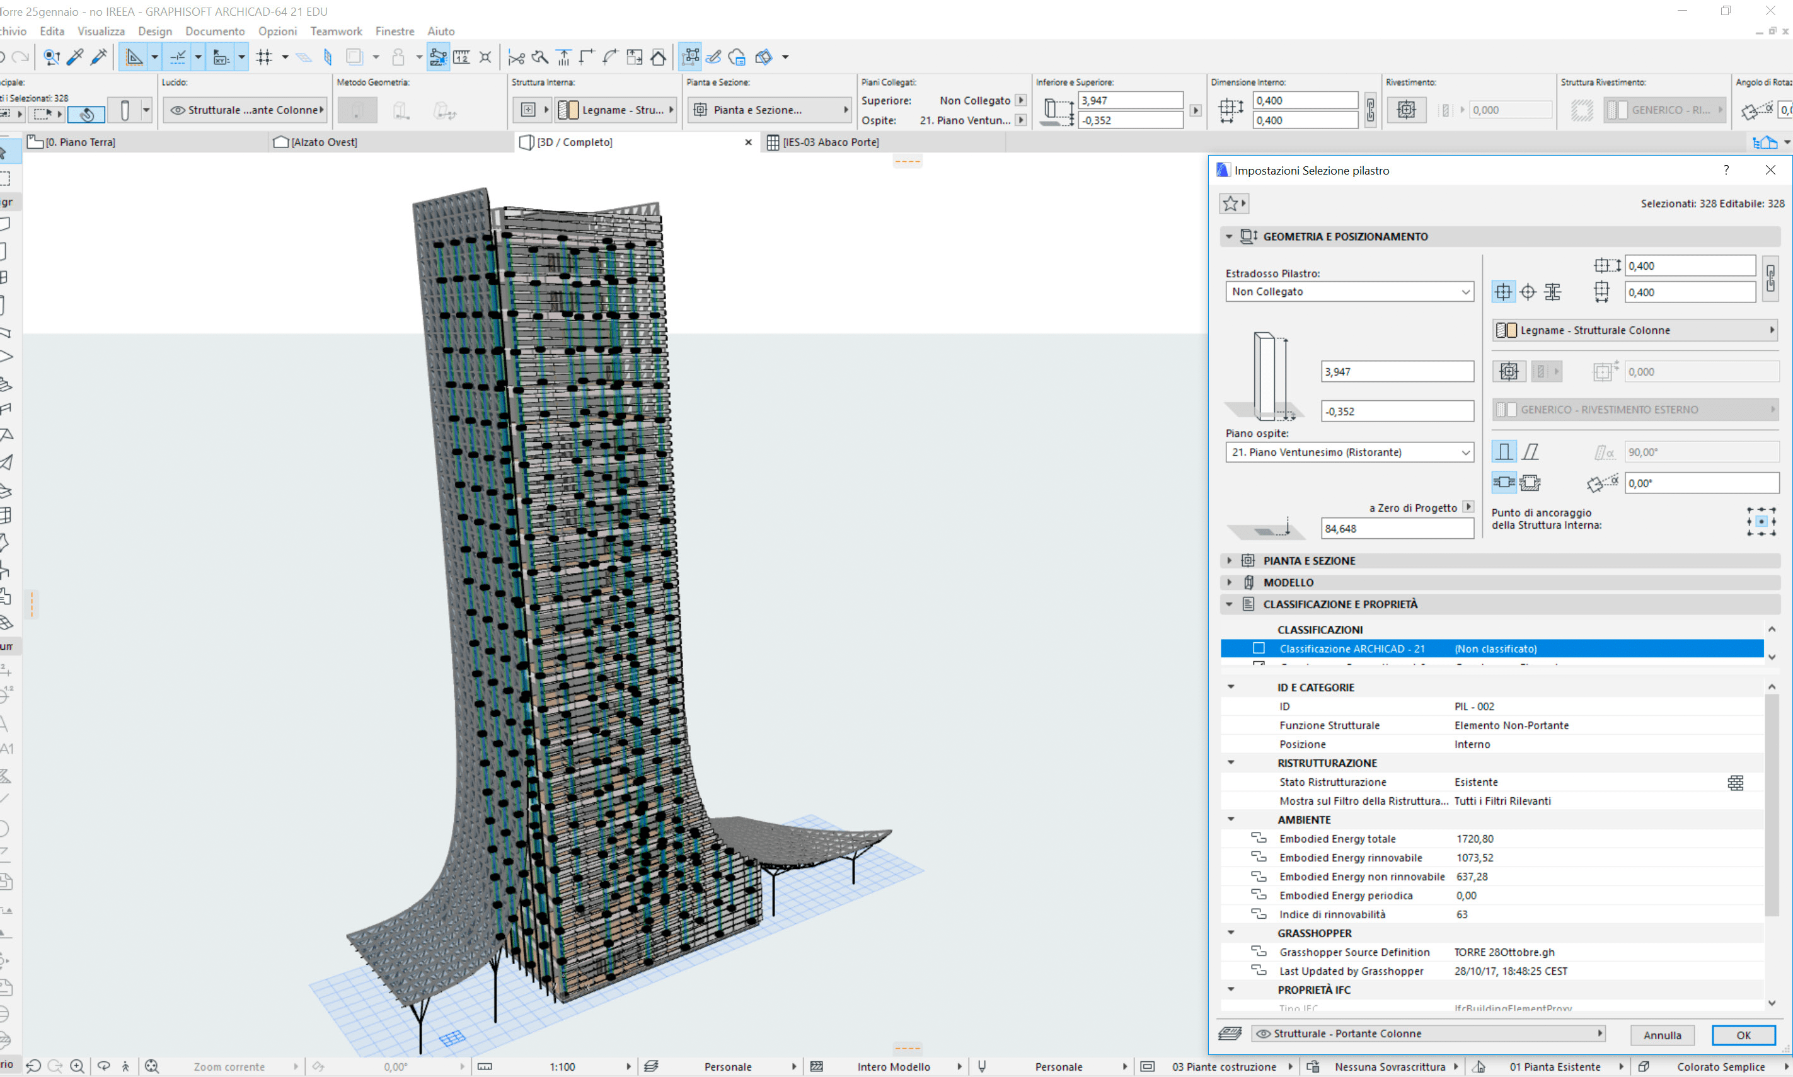Screen dimensions: 1793x1077
Task: Click the grid snap icon in toolbar
Action: [x=264, y=57]
